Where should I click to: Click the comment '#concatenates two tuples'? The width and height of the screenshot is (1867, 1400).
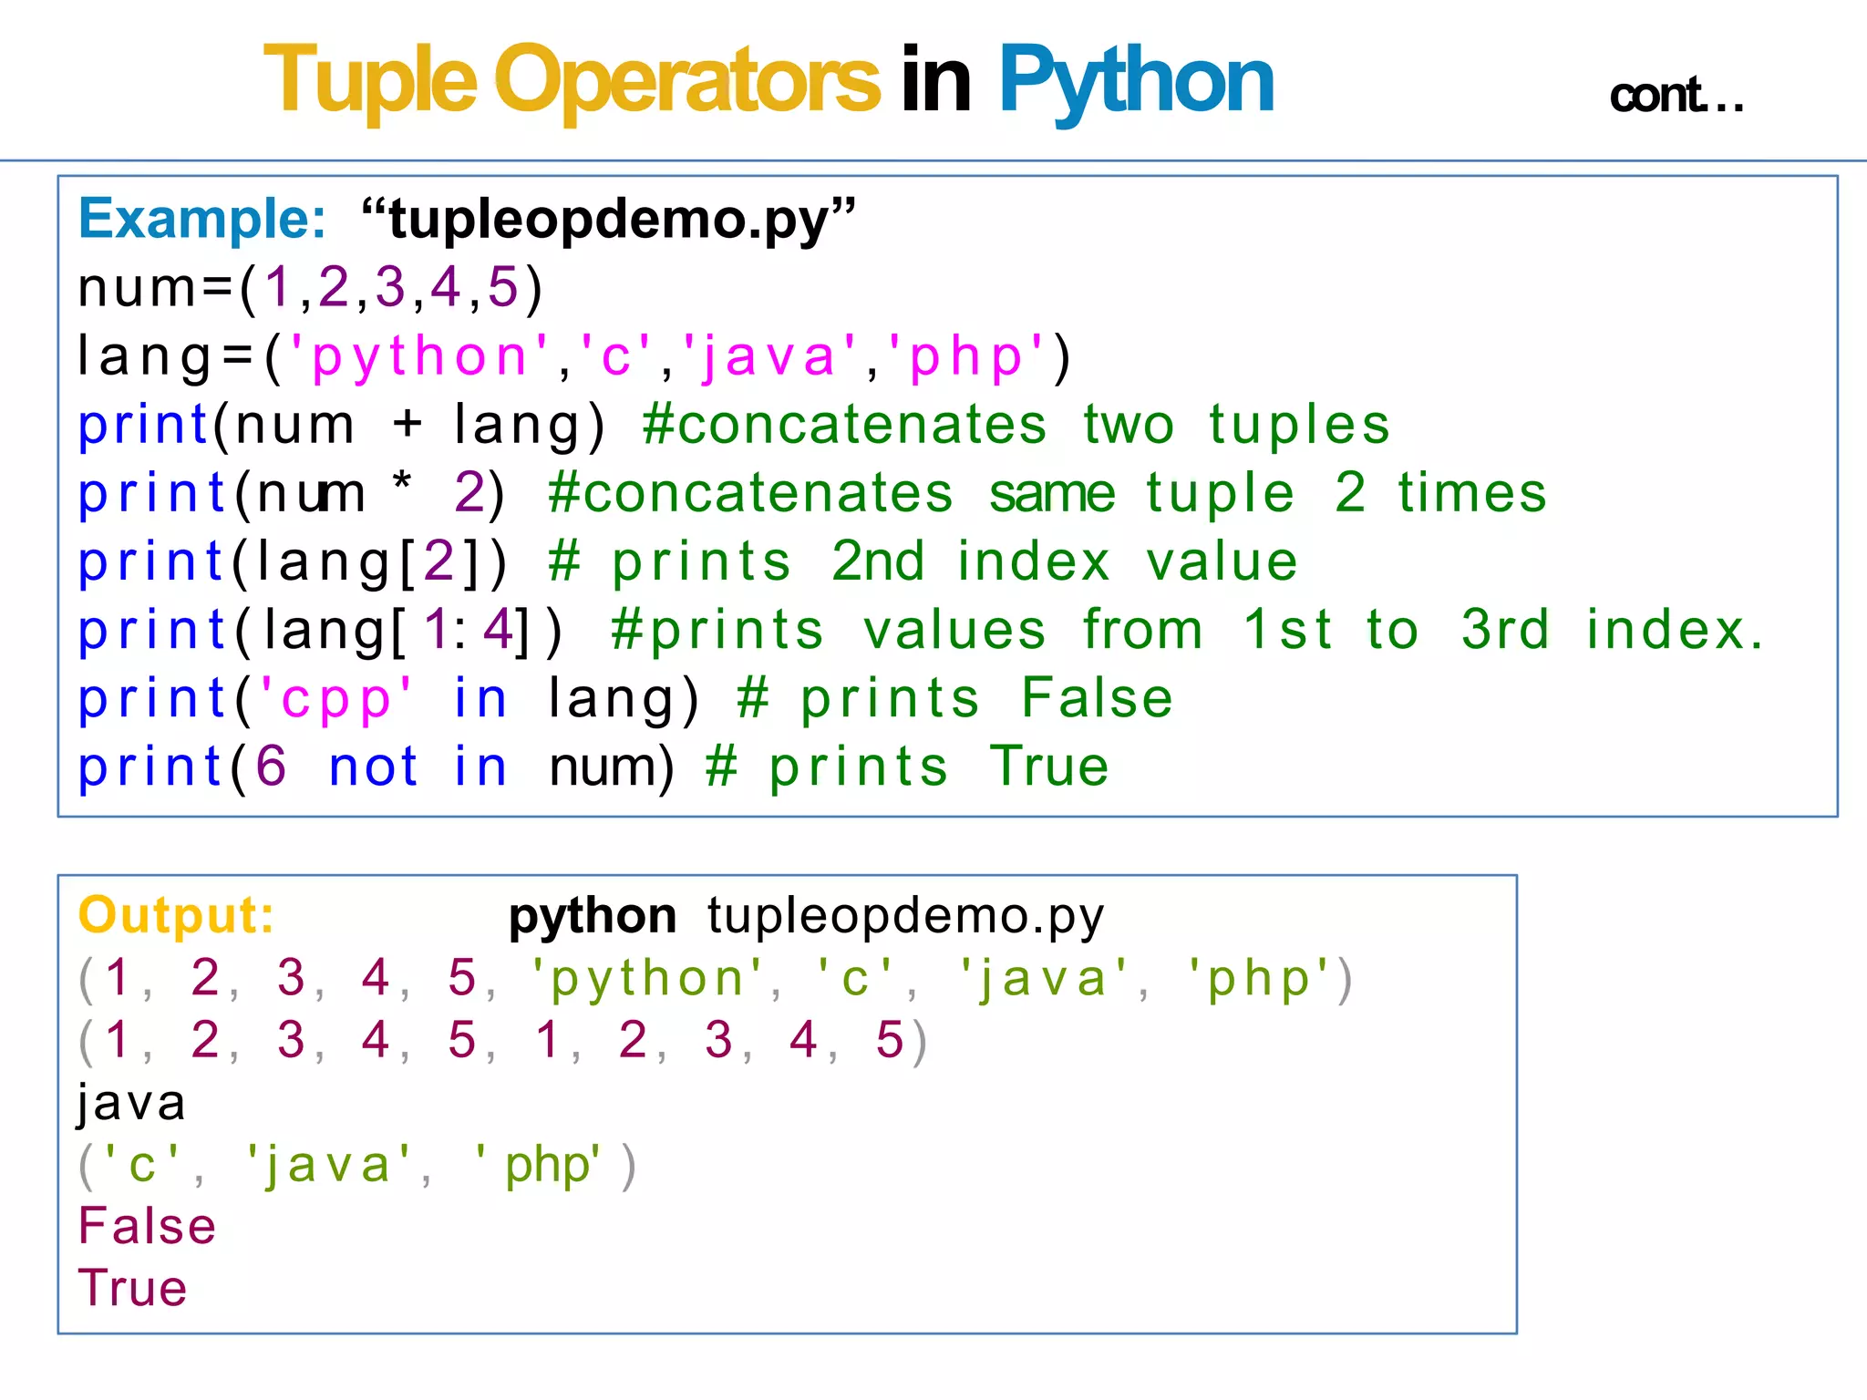1016,425
